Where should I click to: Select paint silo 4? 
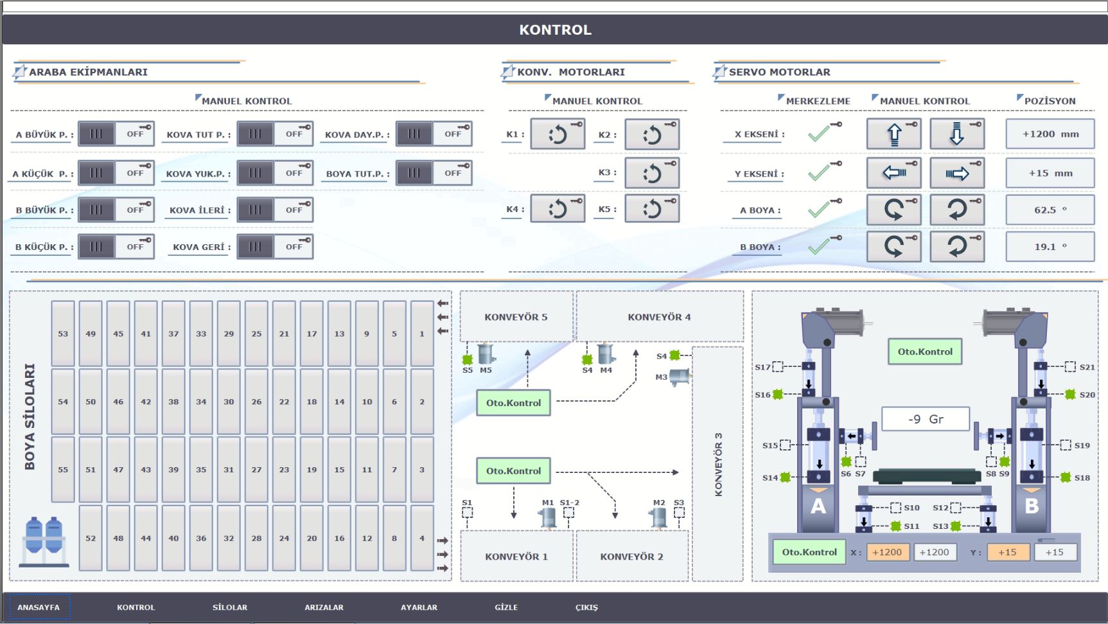422,539
